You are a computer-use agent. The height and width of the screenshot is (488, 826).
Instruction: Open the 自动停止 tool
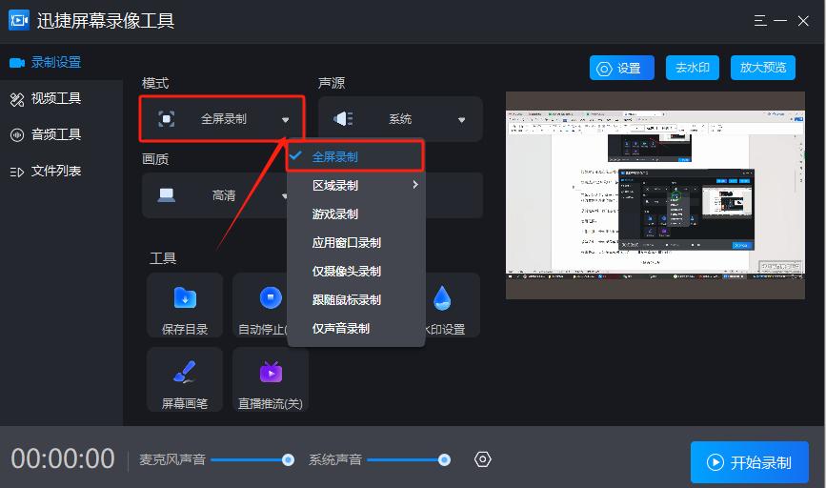261,305
